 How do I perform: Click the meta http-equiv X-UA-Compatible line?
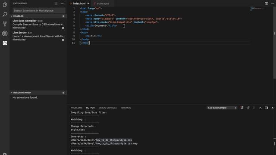[x=122, y=22]
